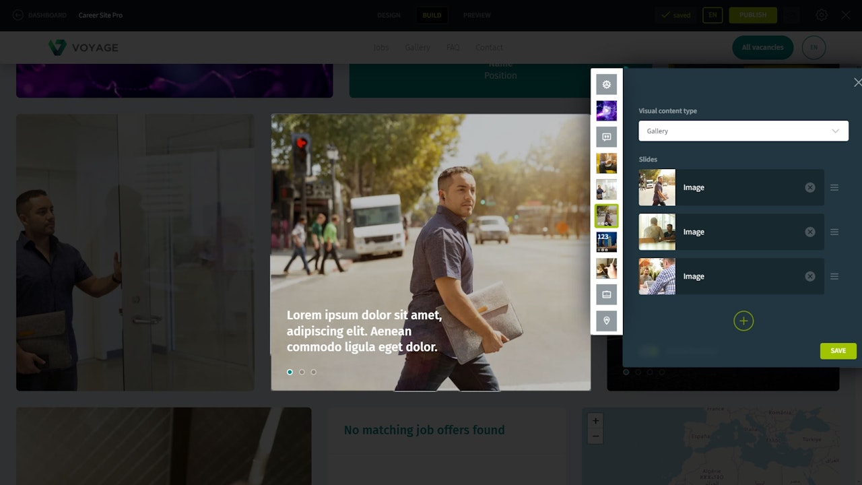Remove the plaid-shirt man slide
This screenshot has width=862, height=485.
810,276
